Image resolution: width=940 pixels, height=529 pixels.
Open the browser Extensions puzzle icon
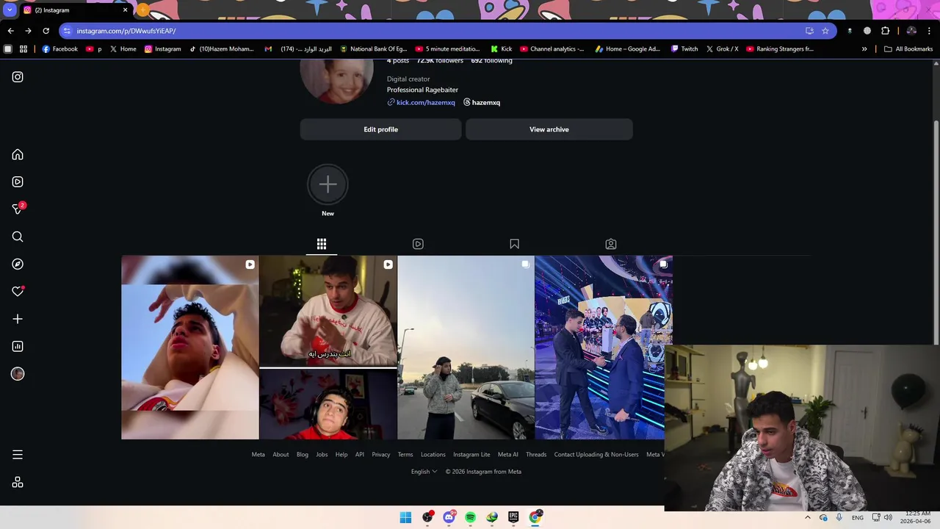[x=885, y=31]
